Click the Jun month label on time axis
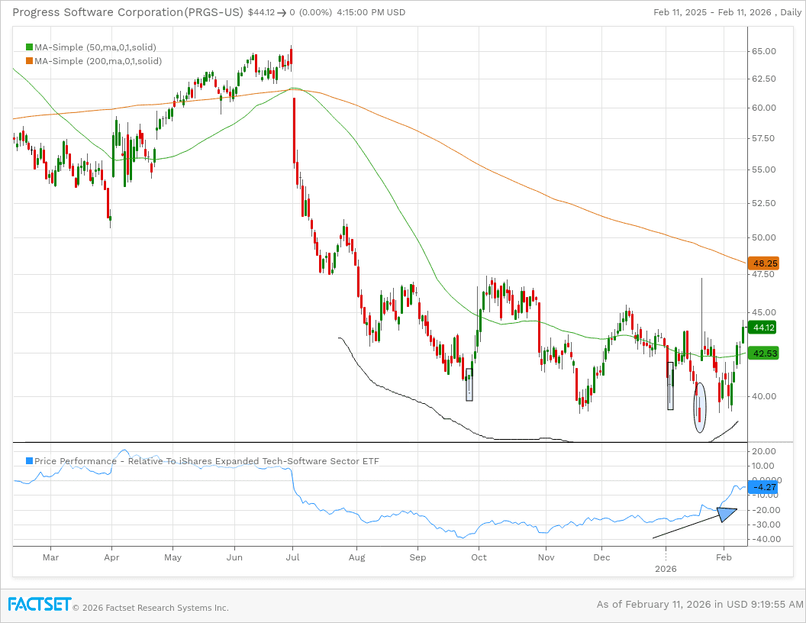Viewport: 806px width, 623px height. [x=234, y=557]
